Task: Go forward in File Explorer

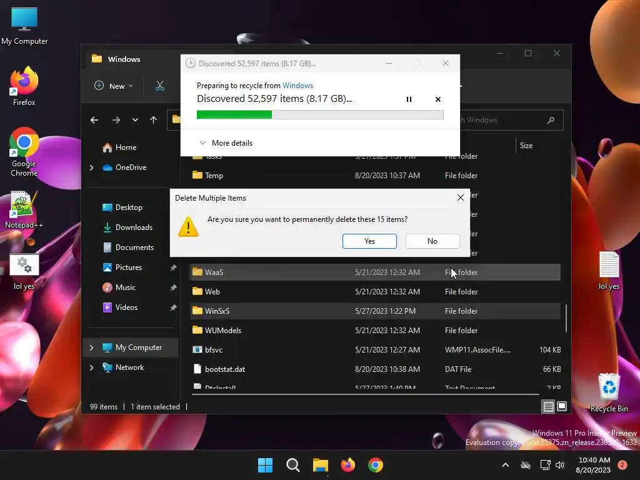Action: click(116, 120)
